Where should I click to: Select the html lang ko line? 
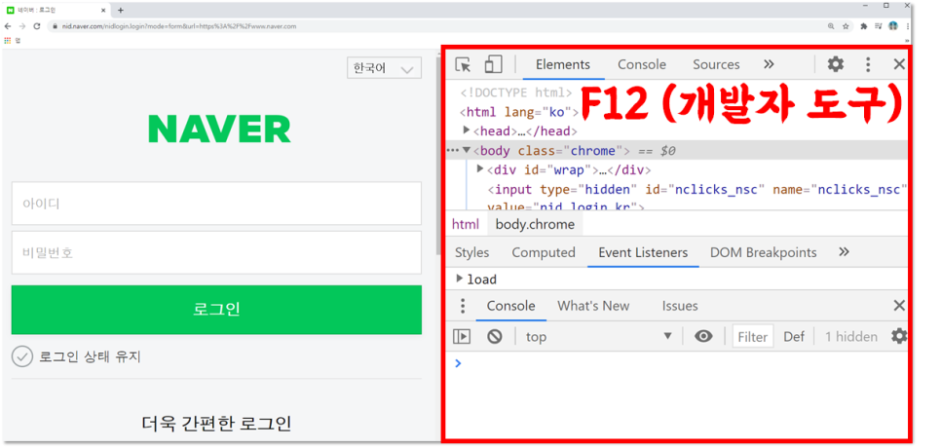519,112
